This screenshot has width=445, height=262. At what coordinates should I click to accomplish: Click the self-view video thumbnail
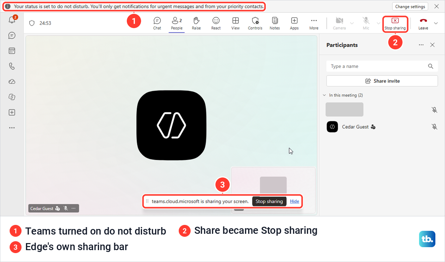pos(273,190)
